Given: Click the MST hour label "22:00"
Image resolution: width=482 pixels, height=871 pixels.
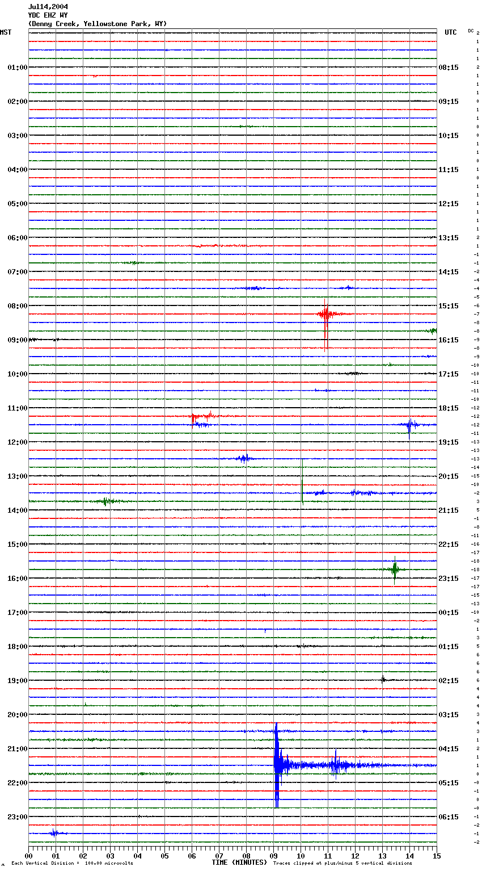Looking at the screenshot, I should click(x=18, y=783).
